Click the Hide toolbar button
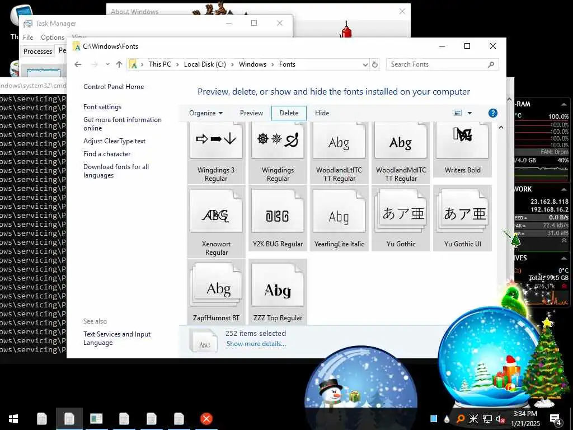Viewport: 573px width, 430px height. pyautogui.click(x=322, y=113)
